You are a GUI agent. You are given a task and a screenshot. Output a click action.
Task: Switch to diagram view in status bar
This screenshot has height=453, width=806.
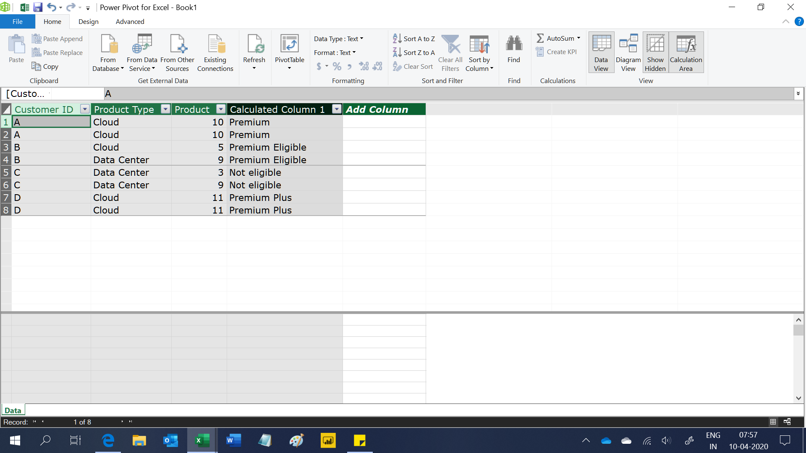point(787,422)
